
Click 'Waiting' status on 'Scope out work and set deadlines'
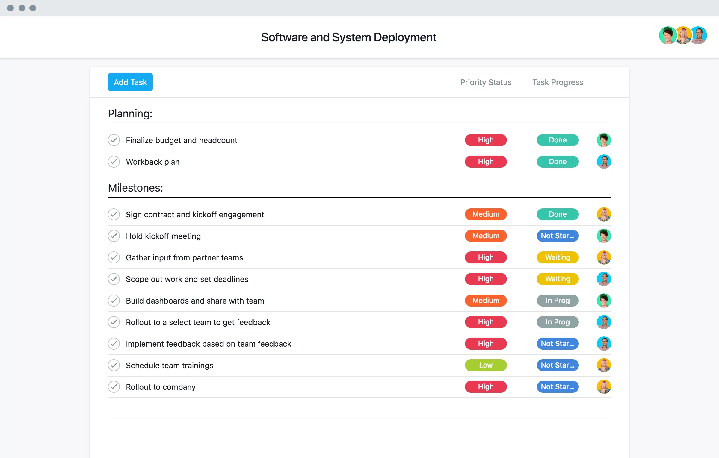tap(557, 278)
